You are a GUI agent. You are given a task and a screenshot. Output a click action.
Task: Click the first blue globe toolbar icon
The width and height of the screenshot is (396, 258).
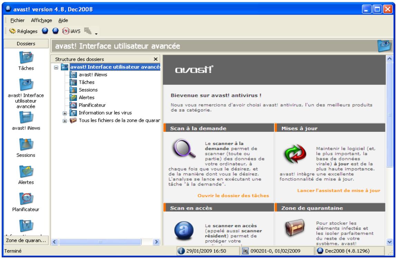click(x=45, y=31)
